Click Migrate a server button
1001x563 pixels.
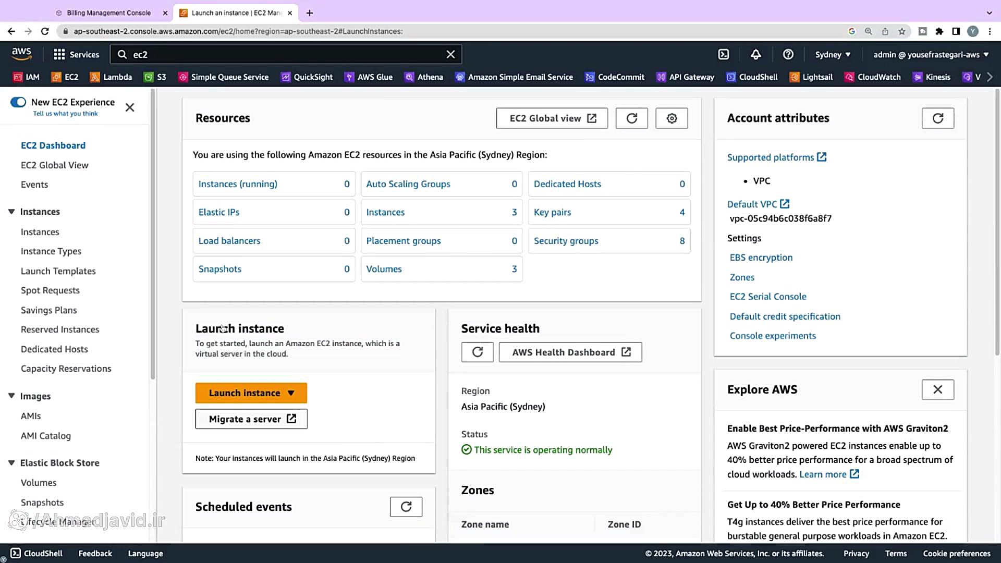[251, 419]
